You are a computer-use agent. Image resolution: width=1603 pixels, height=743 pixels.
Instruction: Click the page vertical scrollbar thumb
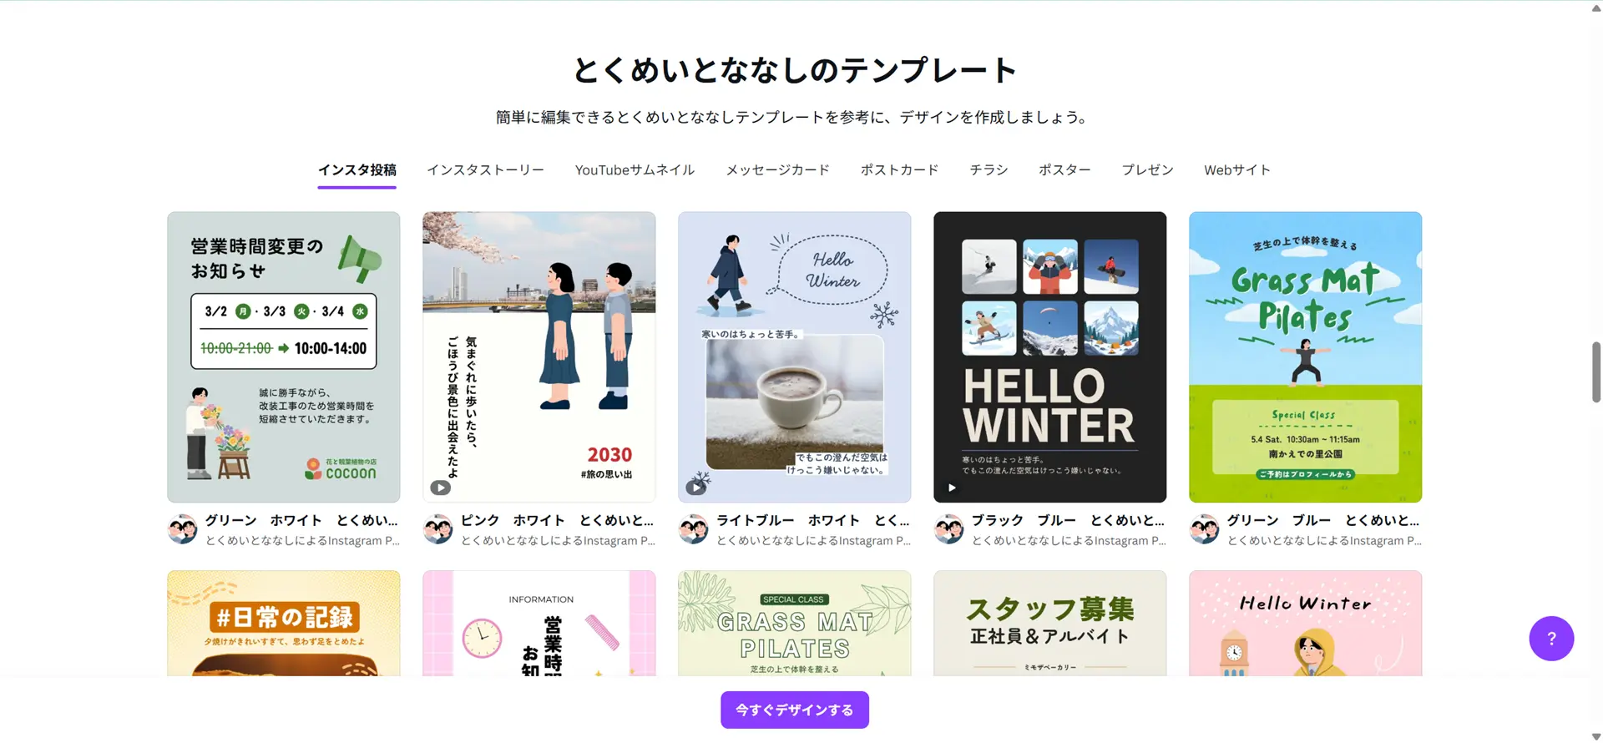click(x=1596, y=372)
